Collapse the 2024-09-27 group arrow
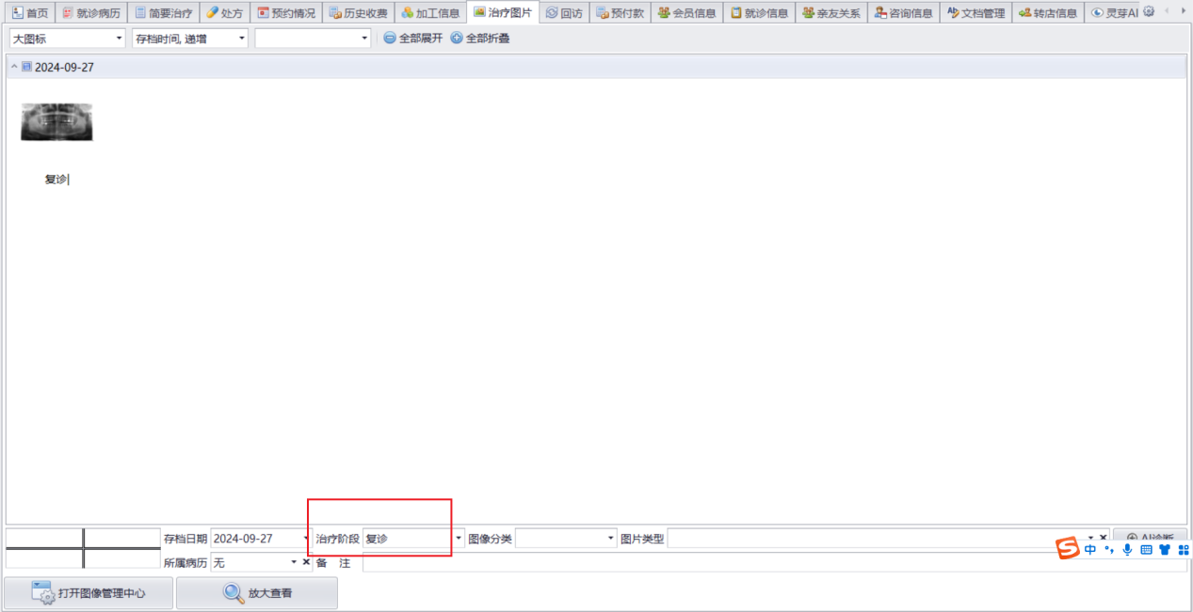 [x=14, y=67]
